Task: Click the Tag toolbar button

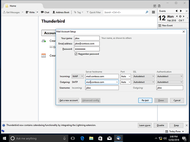Action: (x=79, y=12)
